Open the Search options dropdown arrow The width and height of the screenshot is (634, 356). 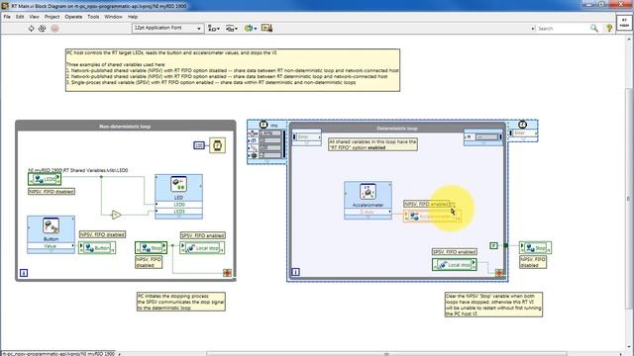[533, 29]
